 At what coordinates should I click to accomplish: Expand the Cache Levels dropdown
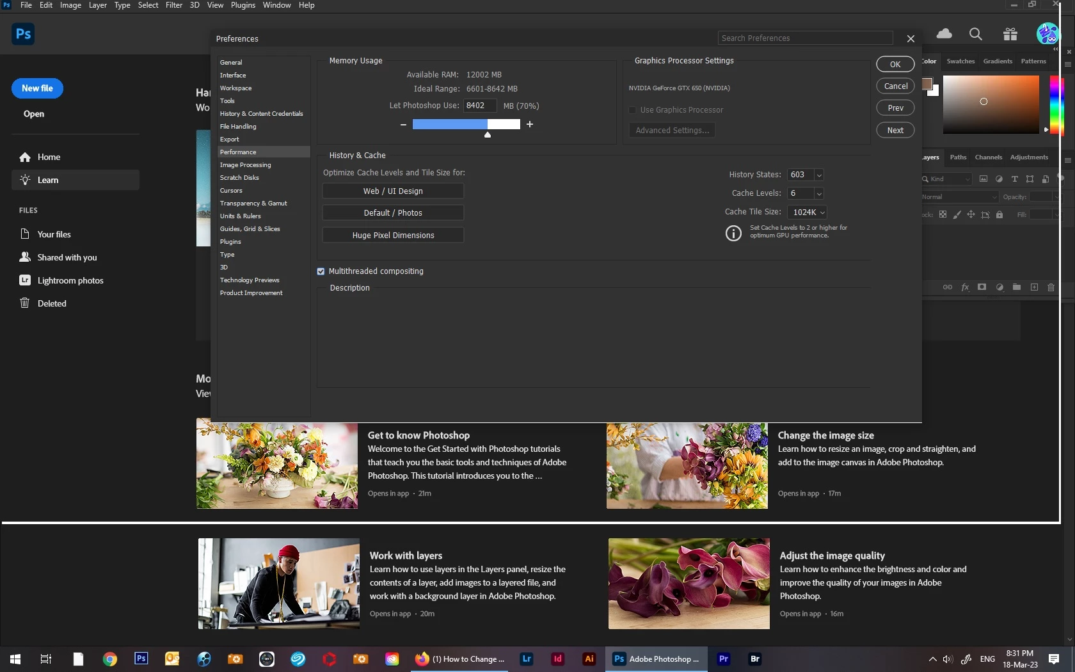(x=819, y=193)
